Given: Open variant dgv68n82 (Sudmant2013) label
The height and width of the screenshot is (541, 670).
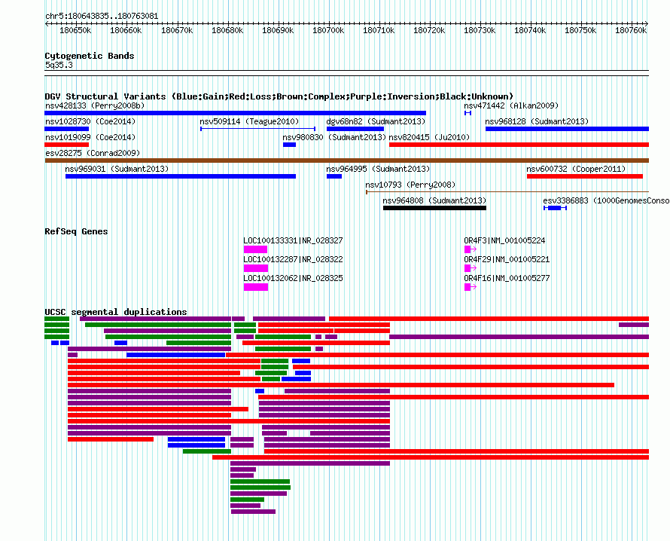Looking at the screenshot, I should coord(376,121).
